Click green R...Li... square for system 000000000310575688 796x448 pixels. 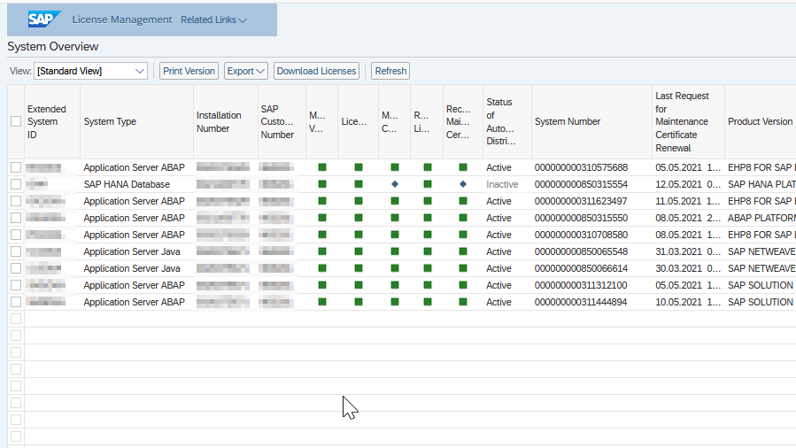428,167
